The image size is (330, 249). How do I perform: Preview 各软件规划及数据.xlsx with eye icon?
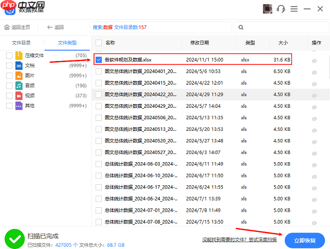tap(314, 61)
